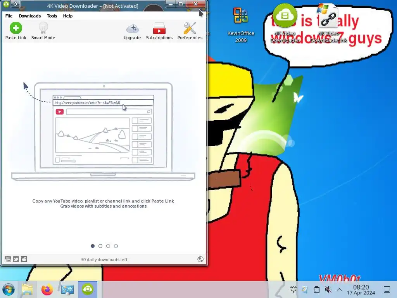The width and height of the screenshot is (397, 298).
Task: Open Preferences wrench and screwdriver icon
Action: (x=190, y=31)
